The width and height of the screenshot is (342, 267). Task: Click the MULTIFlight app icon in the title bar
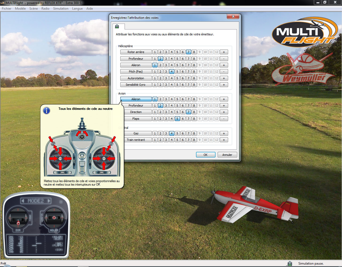2,3
